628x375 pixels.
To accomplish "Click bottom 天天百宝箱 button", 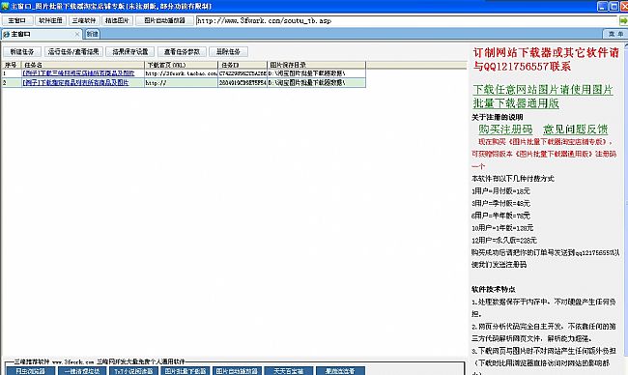I will 288,371.
